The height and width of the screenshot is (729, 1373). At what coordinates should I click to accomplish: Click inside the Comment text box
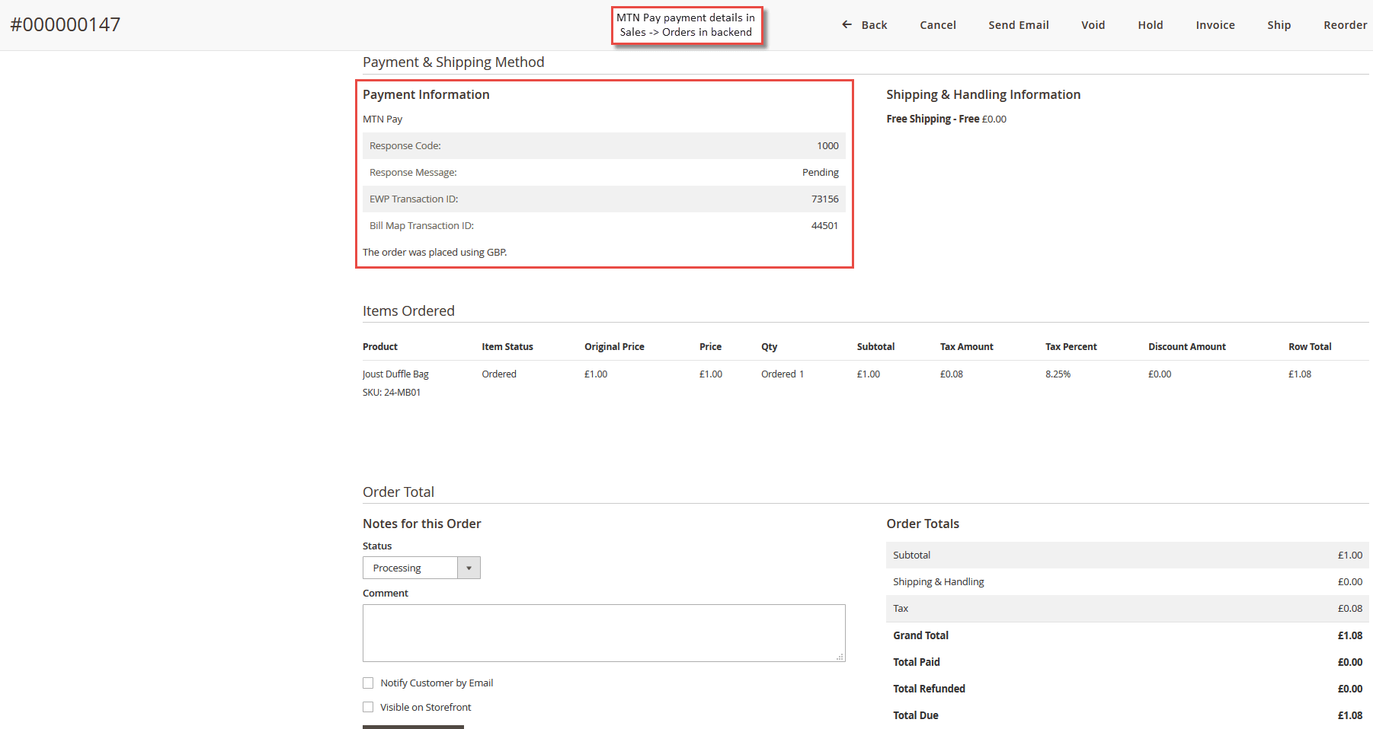point(603,632)
